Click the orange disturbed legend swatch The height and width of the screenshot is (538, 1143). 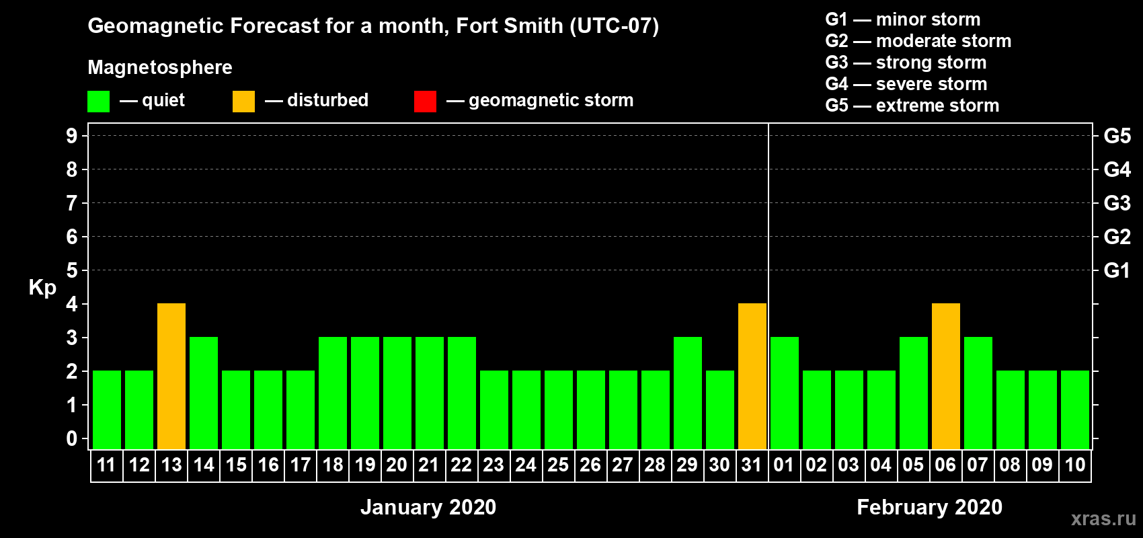click(x=243, y=102)
